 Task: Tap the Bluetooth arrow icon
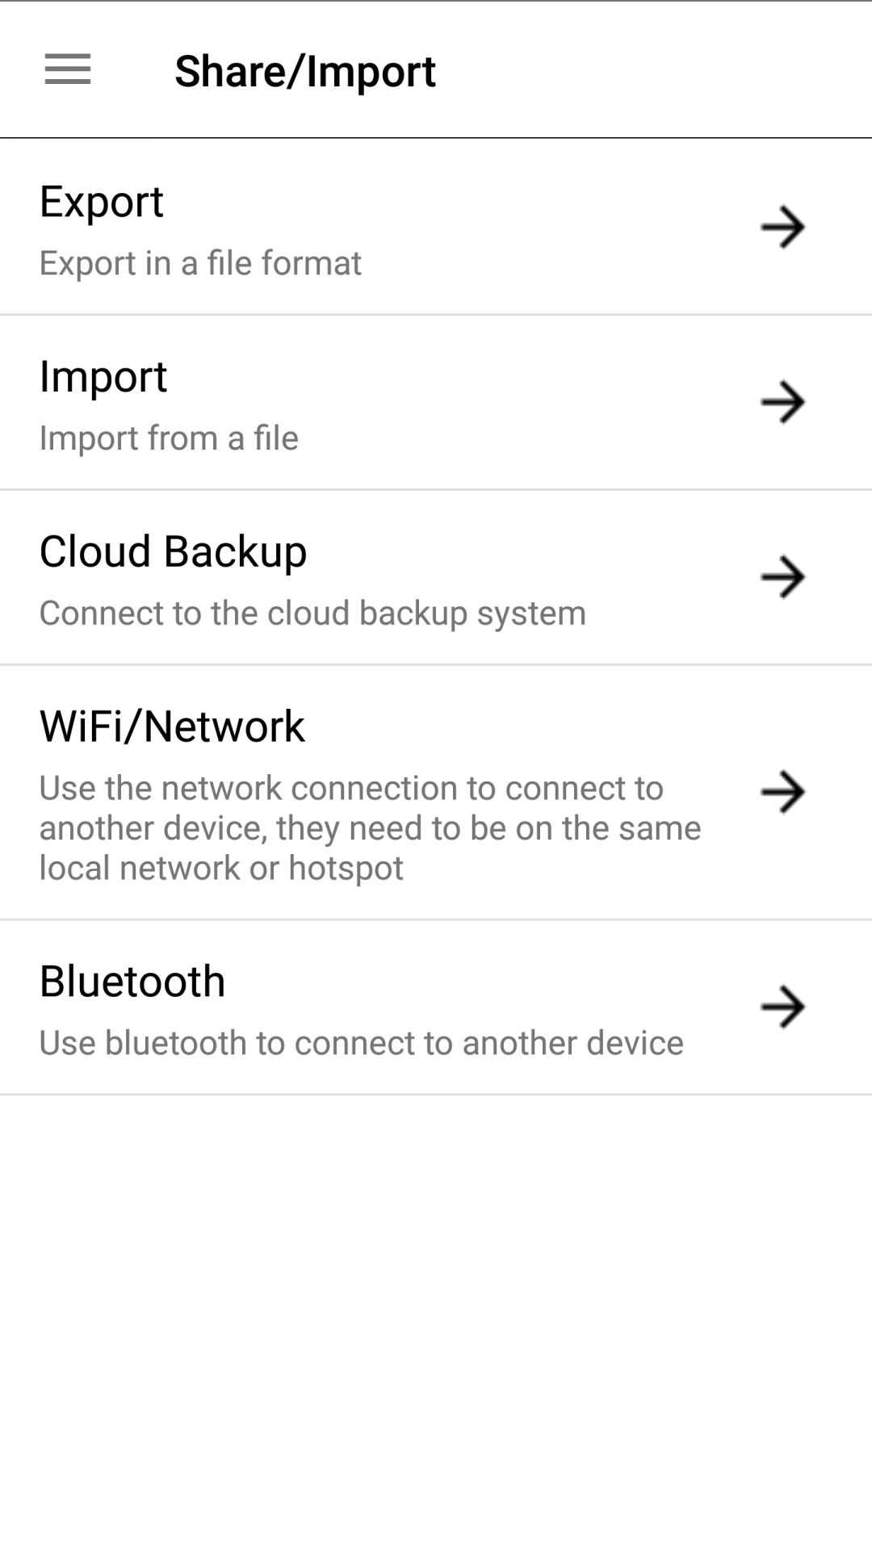pos(782,1007)
